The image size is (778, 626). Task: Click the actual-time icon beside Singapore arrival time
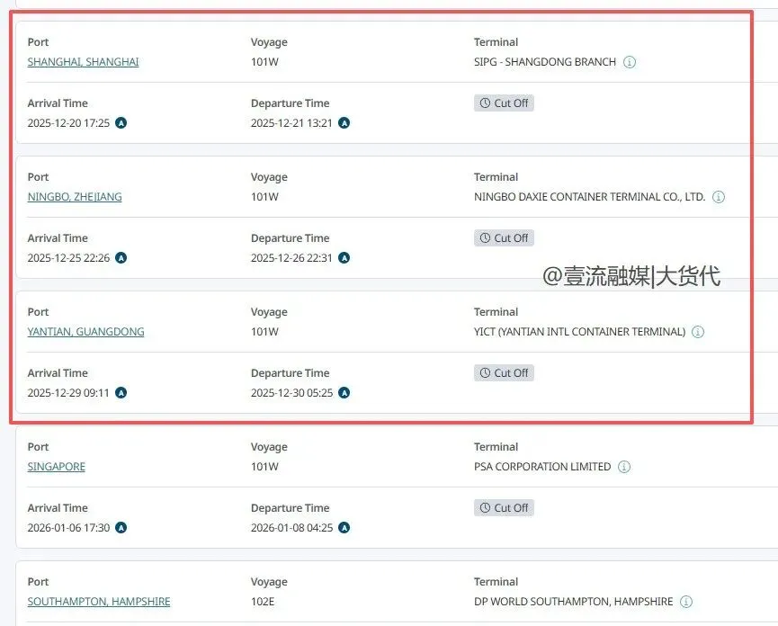(121, 528)
